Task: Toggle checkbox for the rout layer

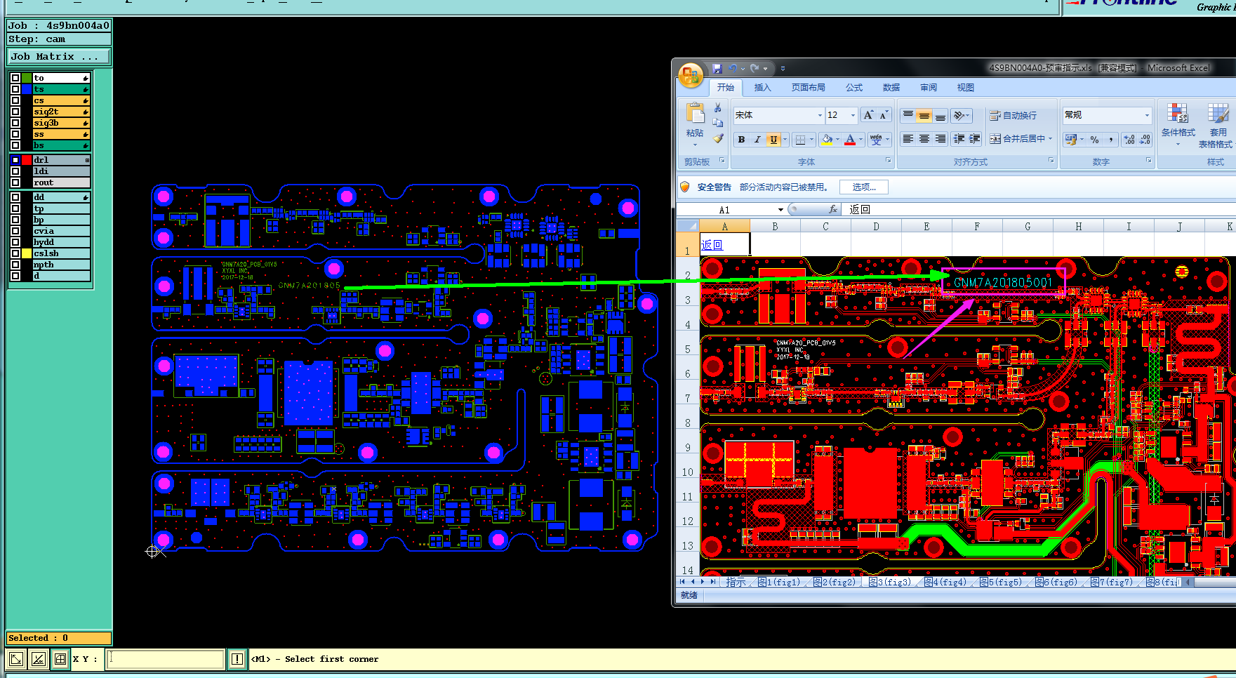Action: 15,182
